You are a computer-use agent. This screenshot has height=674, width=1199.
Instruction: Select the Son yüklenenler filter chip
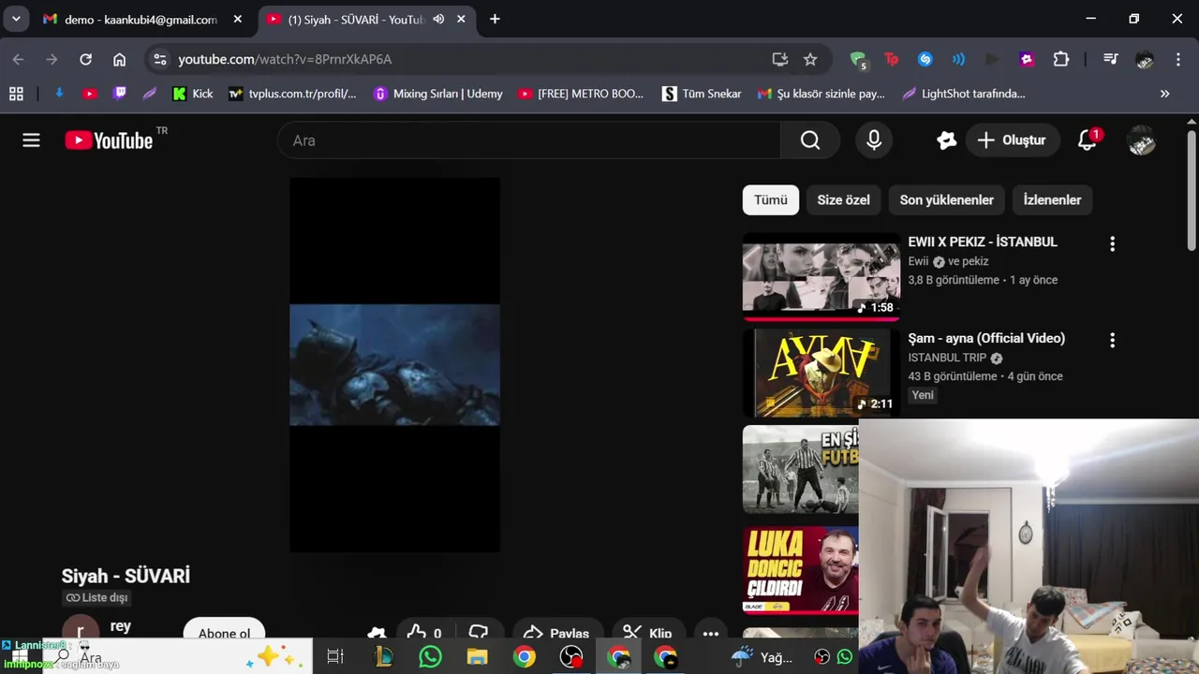pos(946,199)
